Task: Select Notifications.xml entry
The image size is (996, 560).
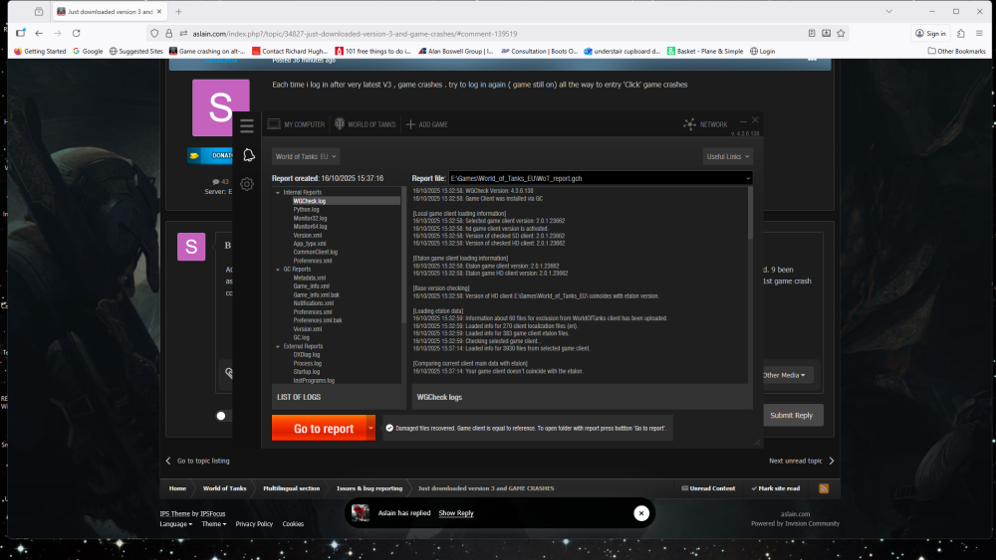Action: pyautogui.click(x=313, y=303)
